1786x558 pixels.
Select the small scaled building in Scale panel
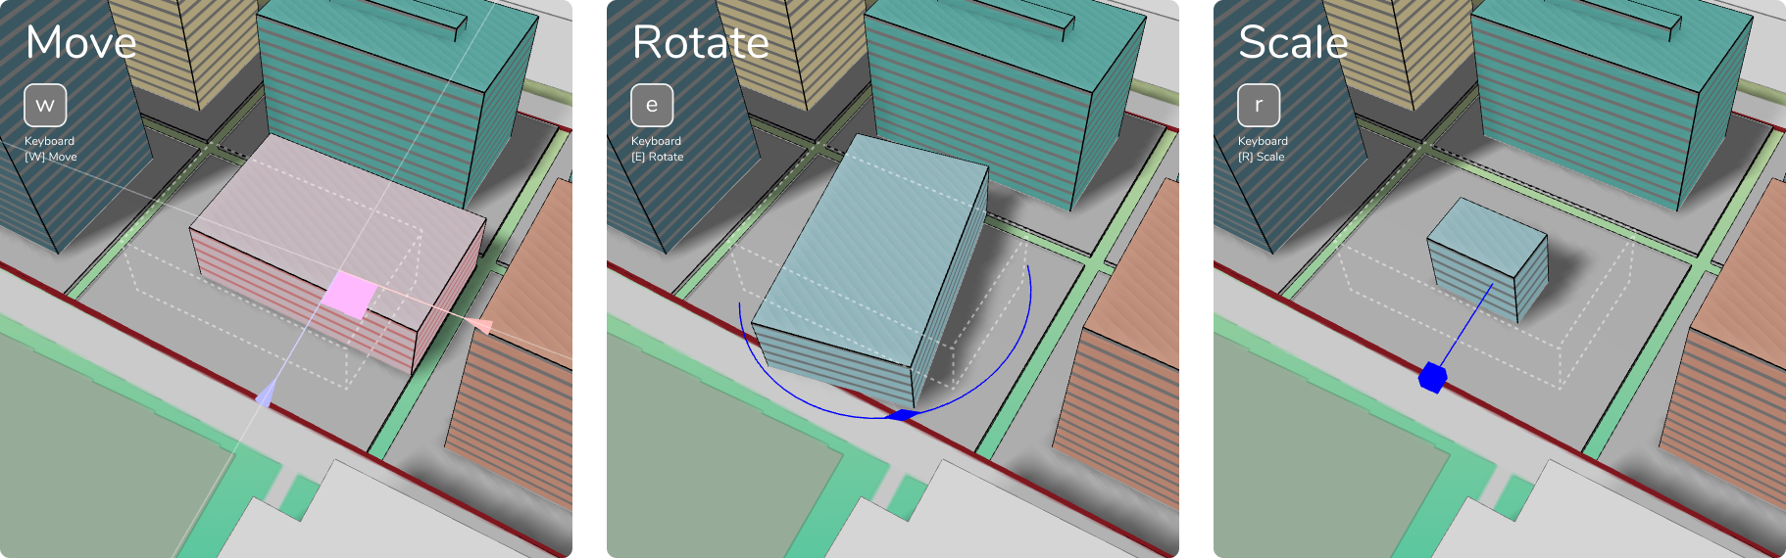coord(1488,259)
